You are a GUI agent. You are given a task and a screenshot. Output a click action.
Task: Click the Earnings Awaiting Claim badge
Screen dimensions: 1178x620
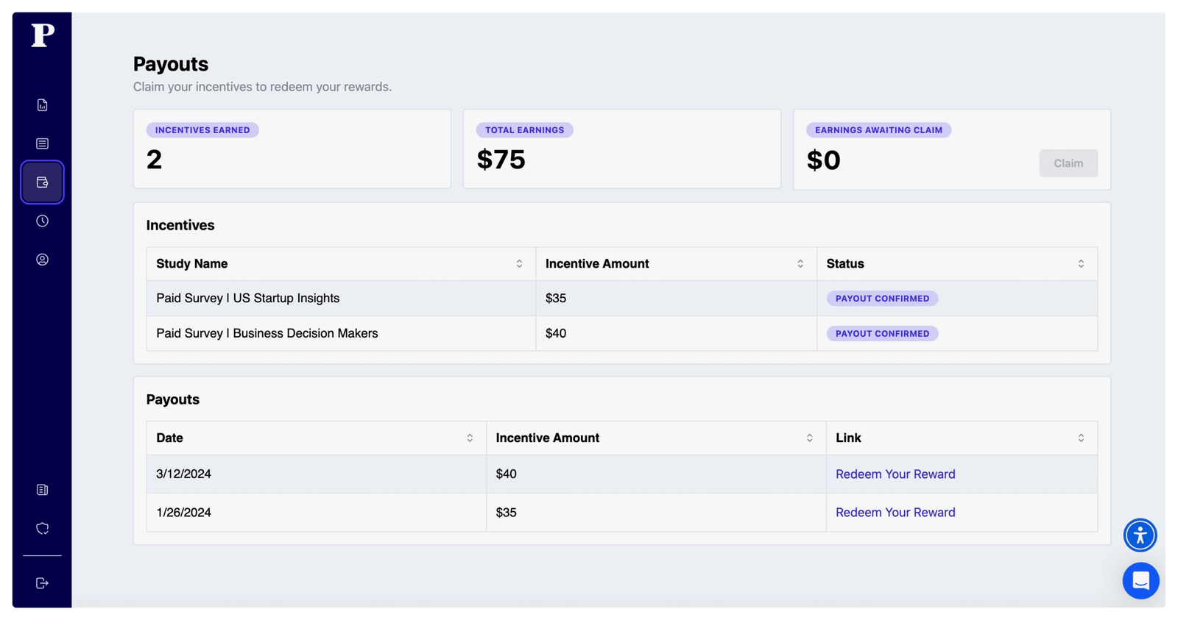coord(878,130)
